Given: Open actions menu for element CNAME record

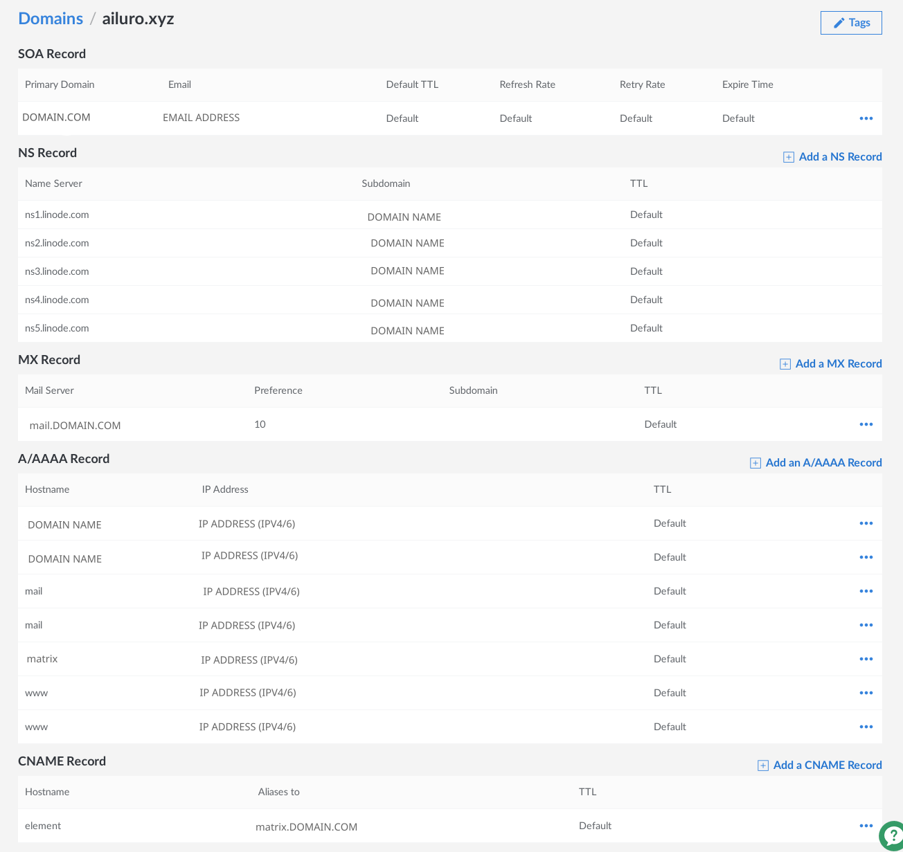Looking at the screenshot, I should click(x=866, y=826).
